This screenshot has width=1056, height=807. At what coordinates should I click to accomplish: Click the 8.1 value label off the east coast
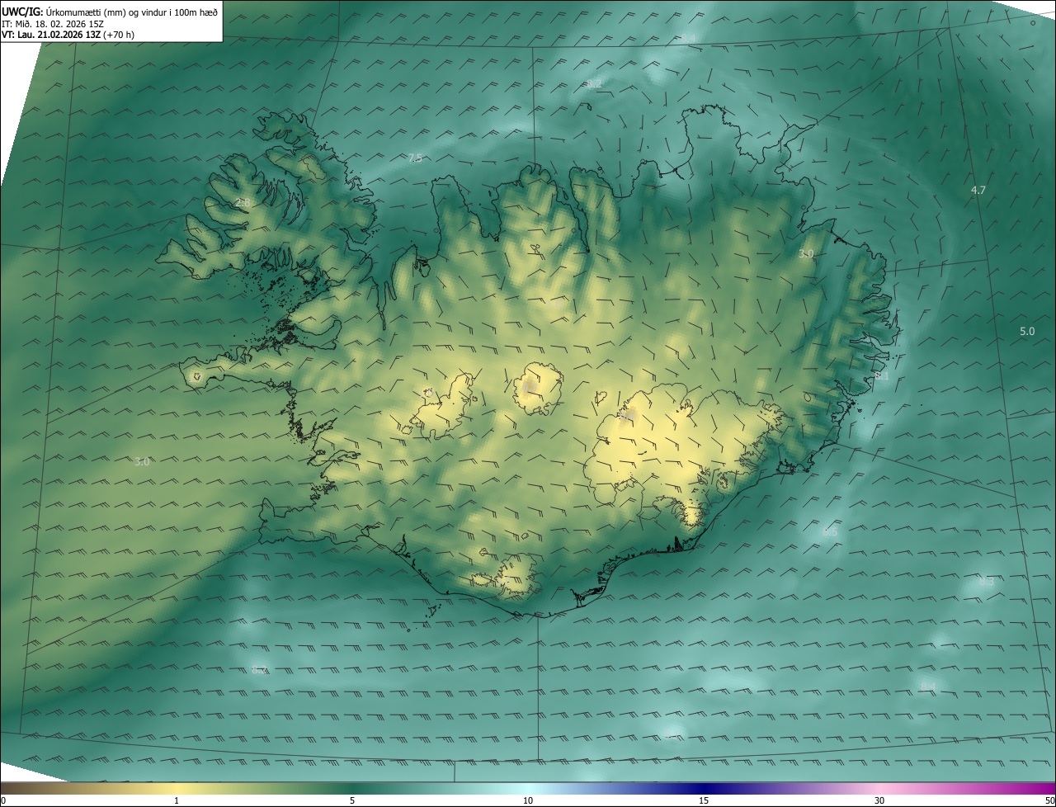pyautogui.click(x=882, y=376)
